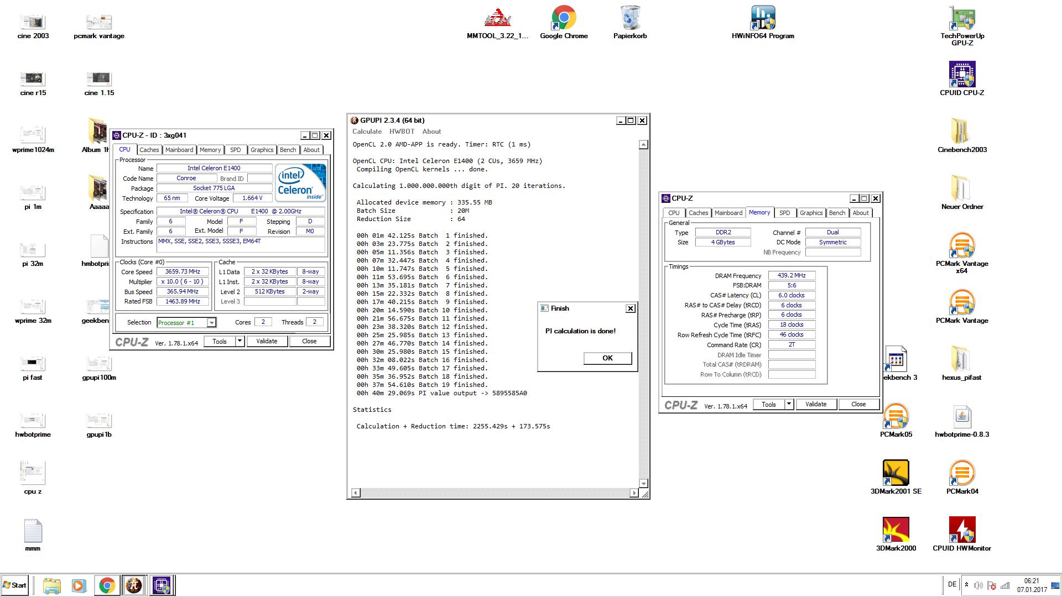Switch to Bench tab in CPU-Z ID window
The image size is (1062, 597).
tap(288, 150)
